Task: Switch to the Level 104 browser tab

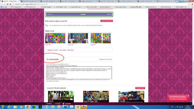Action: [49, 1]
